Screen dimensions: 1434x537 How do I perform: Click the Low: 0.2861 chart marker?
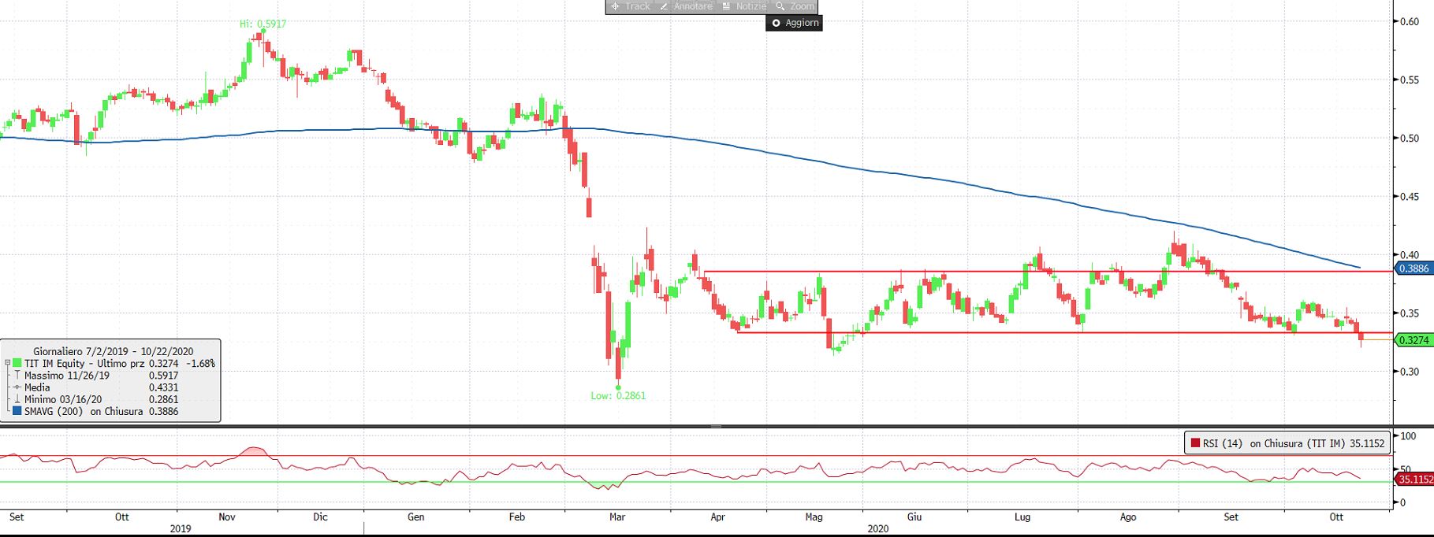(618, 395)
